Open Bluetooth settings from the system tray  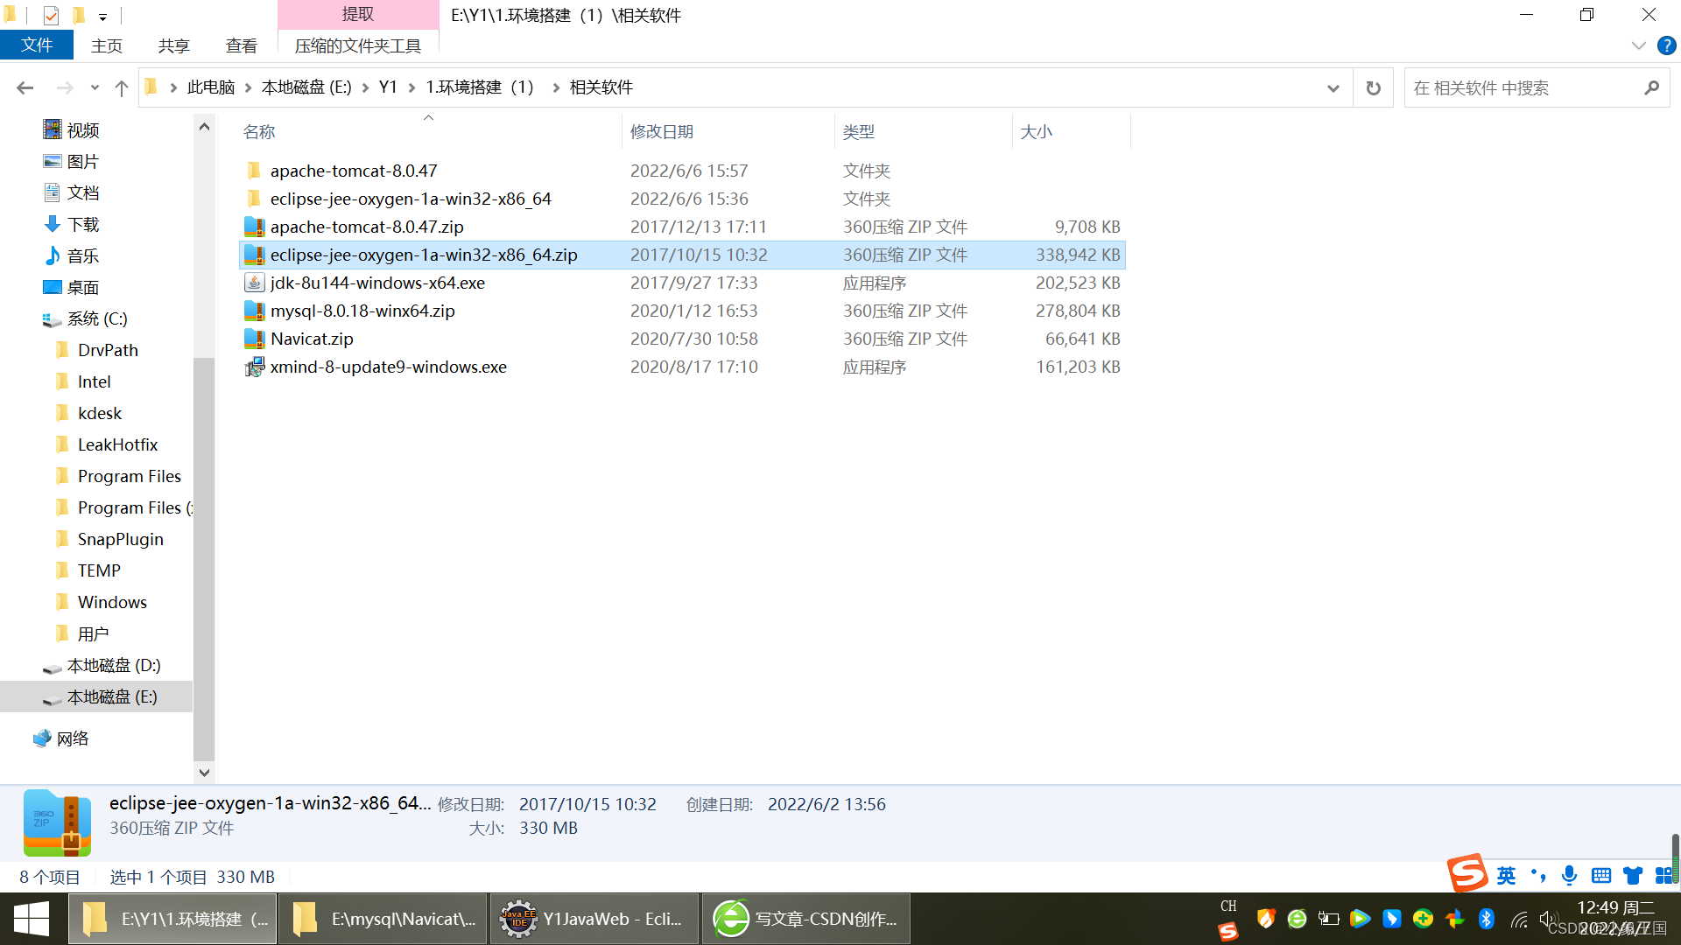tap(1486, 920)
